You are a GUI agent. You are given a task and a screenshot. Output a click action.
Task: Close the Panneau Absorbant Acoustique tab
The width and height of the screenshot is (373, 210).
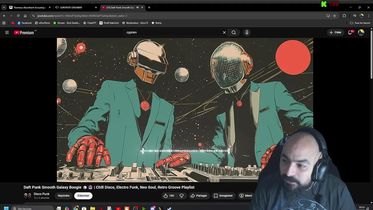point(50,7)
